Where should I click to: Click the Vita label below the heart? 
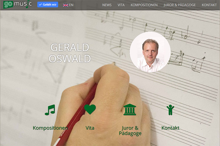[x=90, y=128]
